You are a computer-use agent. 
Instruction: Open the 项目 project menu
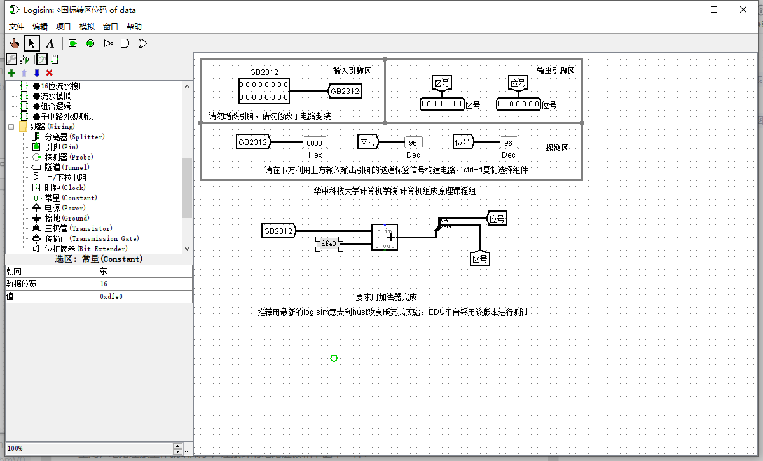63,26
